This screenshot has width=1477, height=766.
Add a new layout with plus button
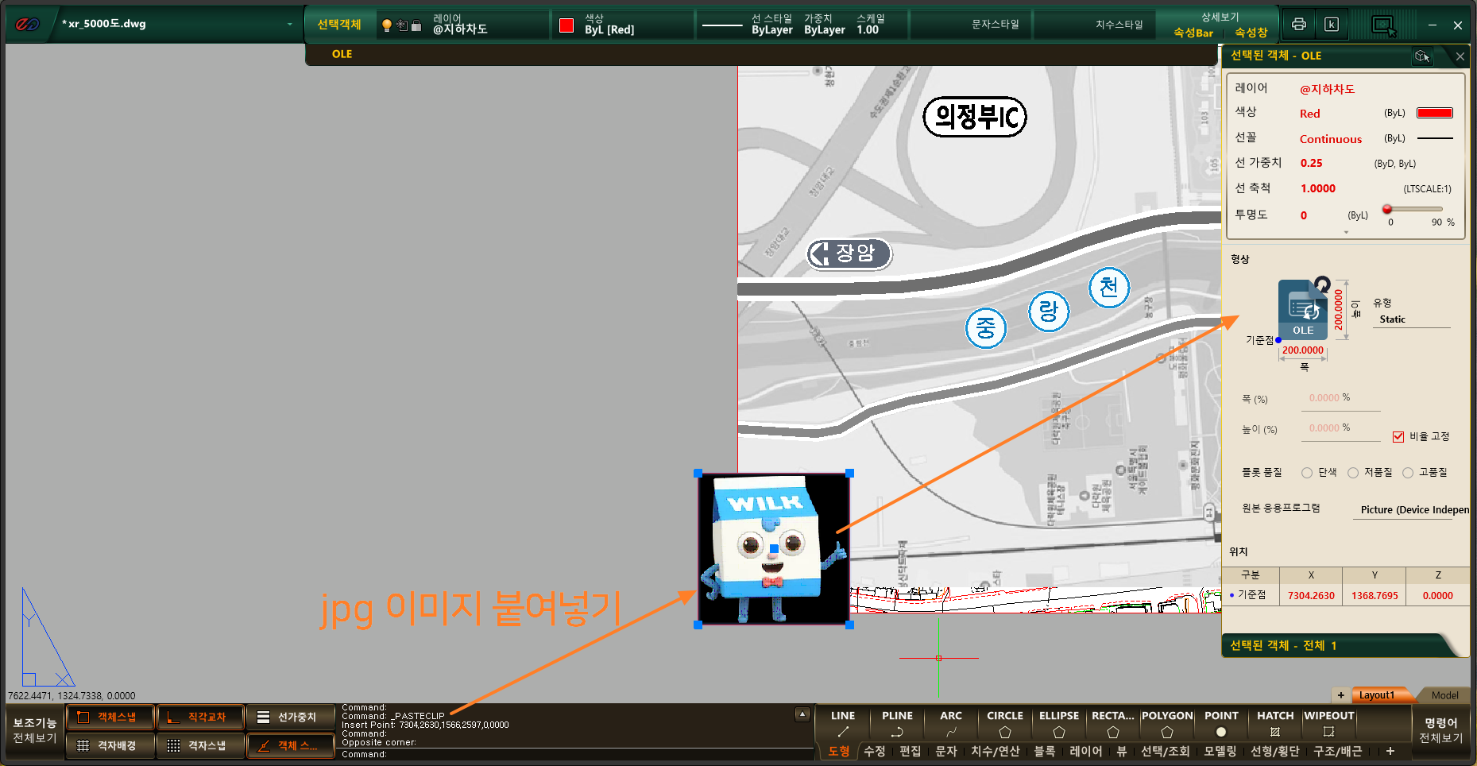1341,695
